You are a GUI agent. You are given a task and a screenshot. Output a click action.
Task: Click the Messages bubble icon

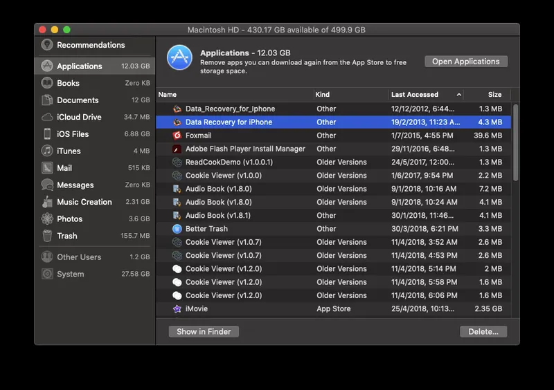(47, 185)
